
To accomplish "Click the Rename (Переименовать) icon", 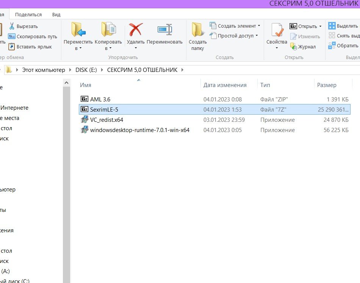I will click(x=164, y=30).
